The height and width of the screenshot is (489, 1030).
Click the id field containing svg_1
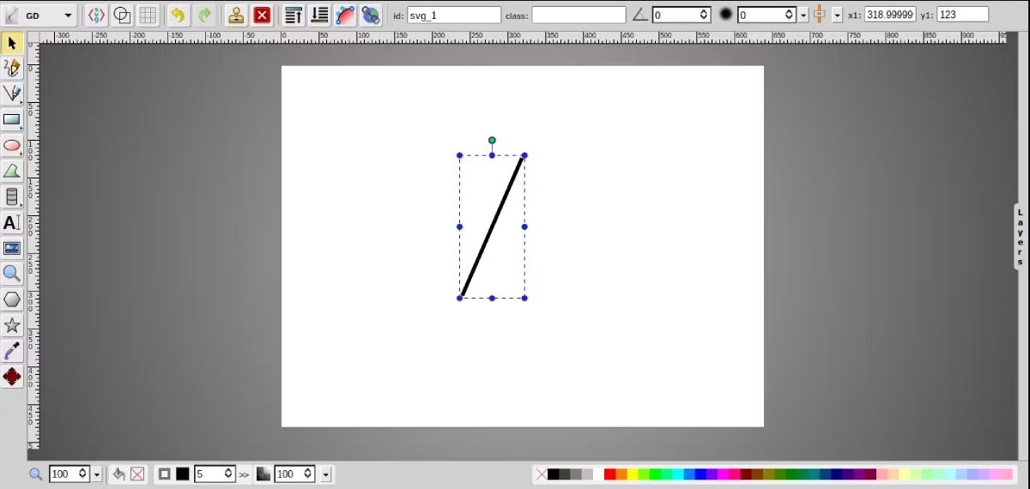pyautogui.click(x=454, y=15)
